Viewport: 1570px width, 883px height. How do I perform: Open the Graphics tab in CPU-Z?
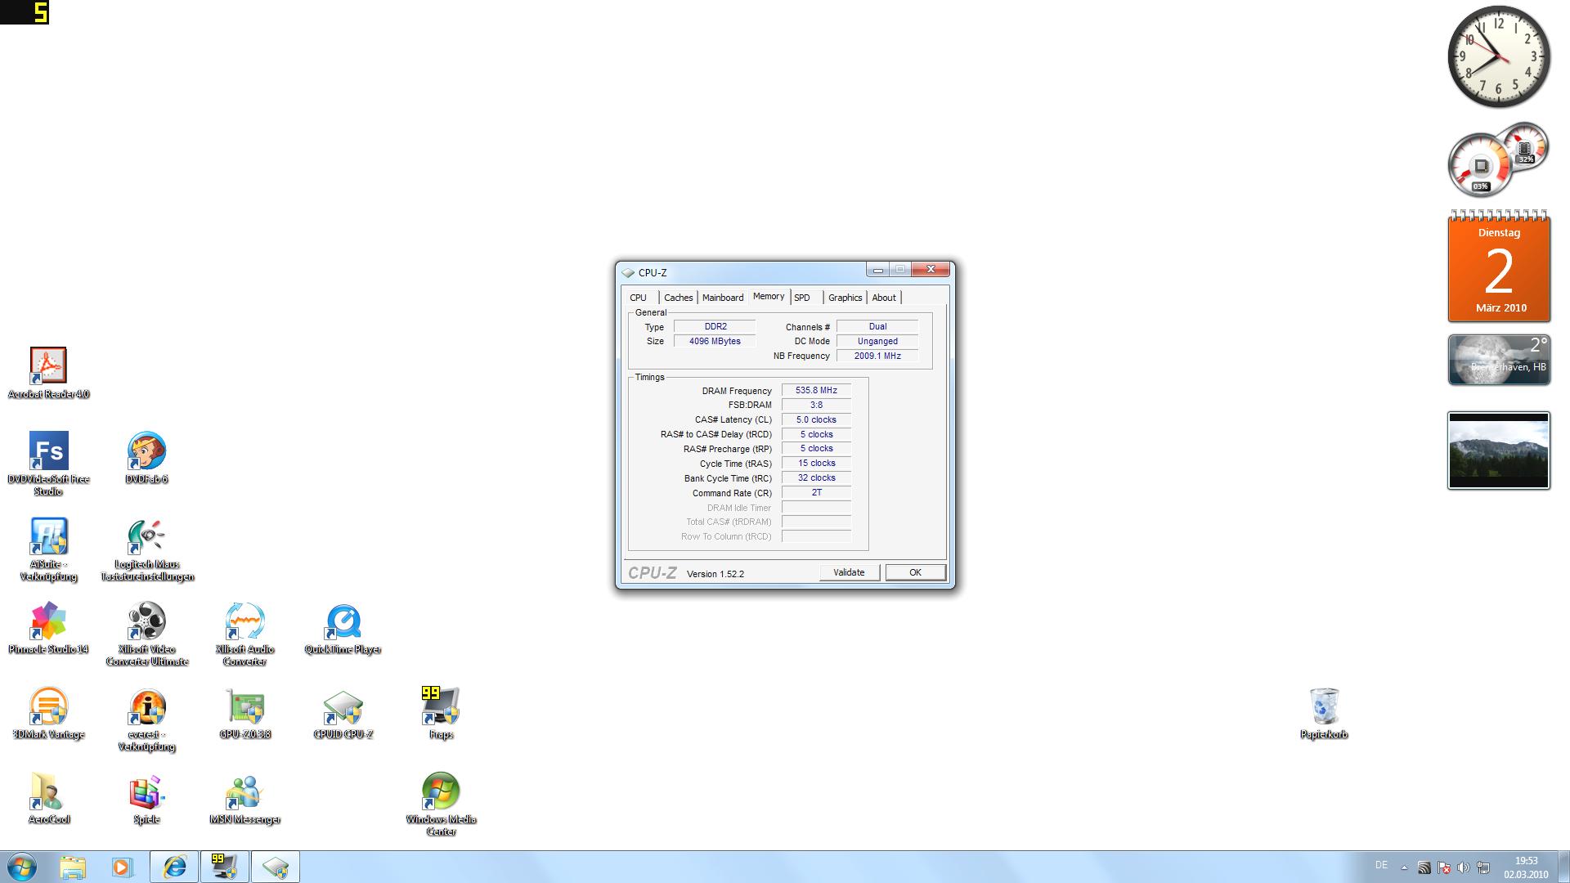coord(845,298)
